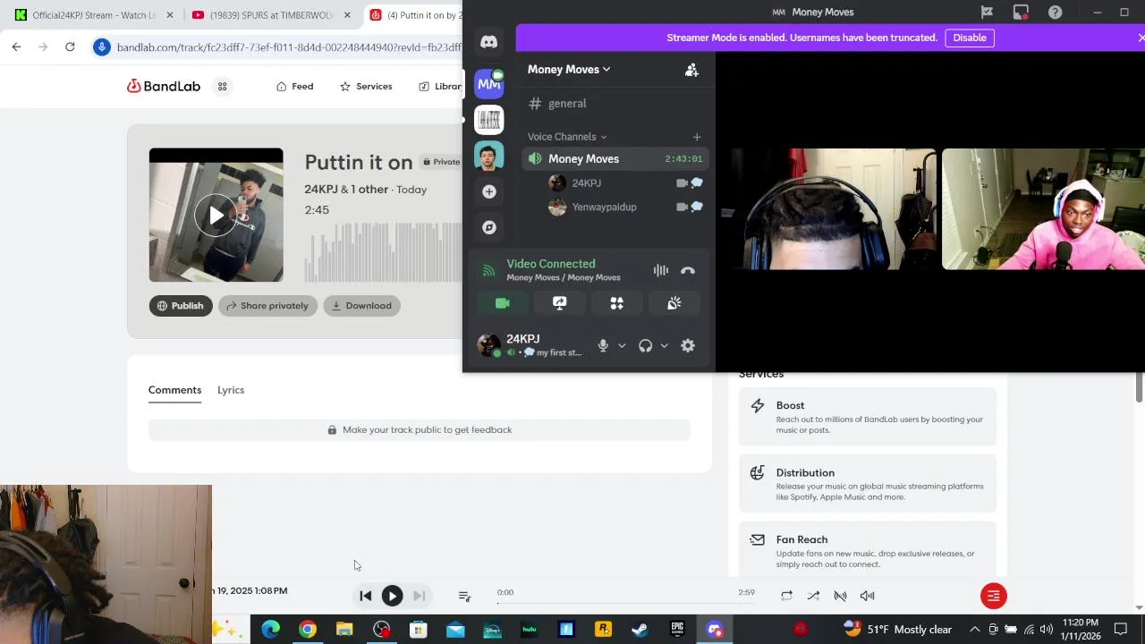1145x644 pixels.
Task: Launch Discord activities with the four-shapes icon
Action: pos(617,303)
